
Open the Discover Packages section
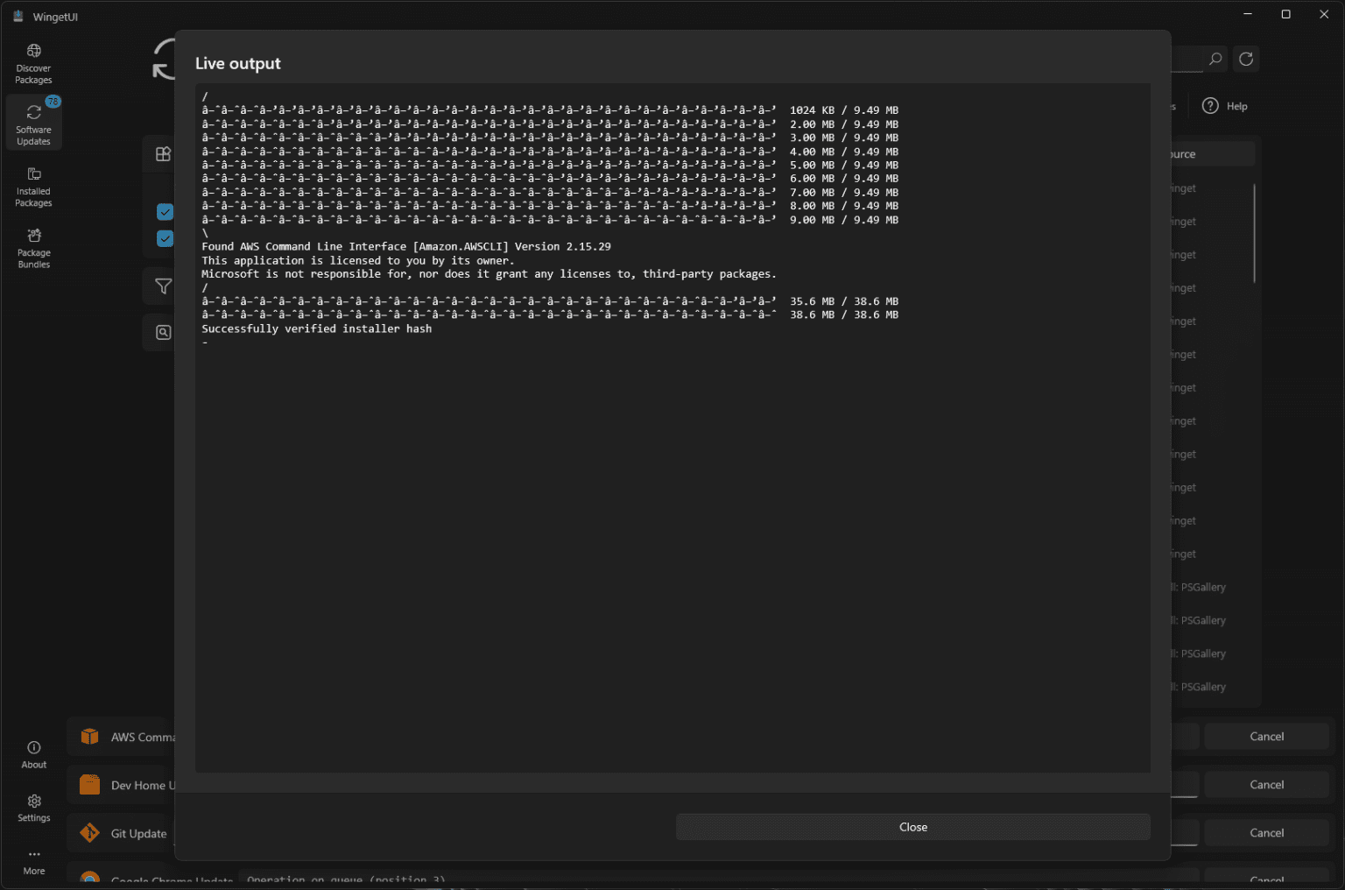pos(33,61)
